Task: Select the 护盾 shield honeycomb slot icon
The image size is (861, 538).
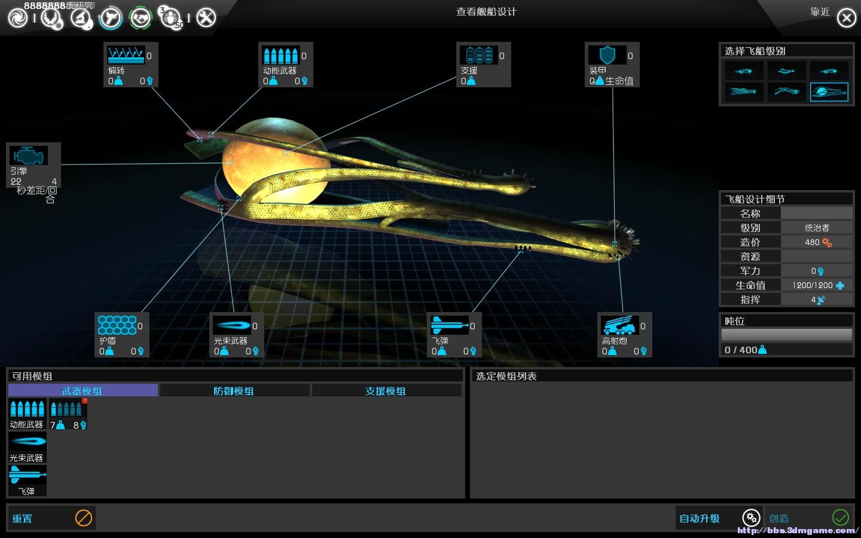Action: pyautogui.click(x=117, y=325)
